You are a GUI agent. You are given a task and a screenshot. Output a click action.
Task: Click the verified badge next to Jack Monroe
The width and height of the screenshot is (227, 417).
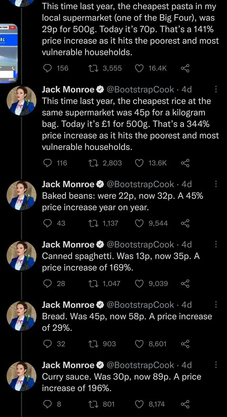(x=100, y=89)
